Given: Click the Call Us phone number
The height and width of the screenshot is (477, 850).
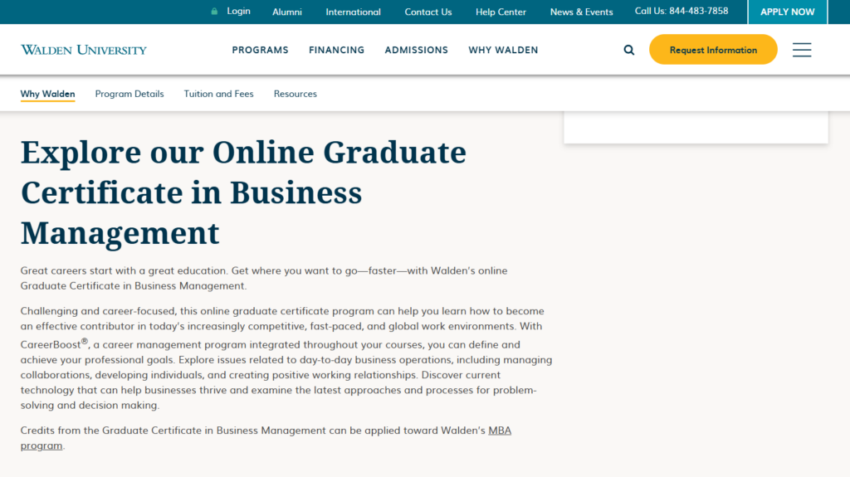Looking at the screenshot, I should click(681, 11).
